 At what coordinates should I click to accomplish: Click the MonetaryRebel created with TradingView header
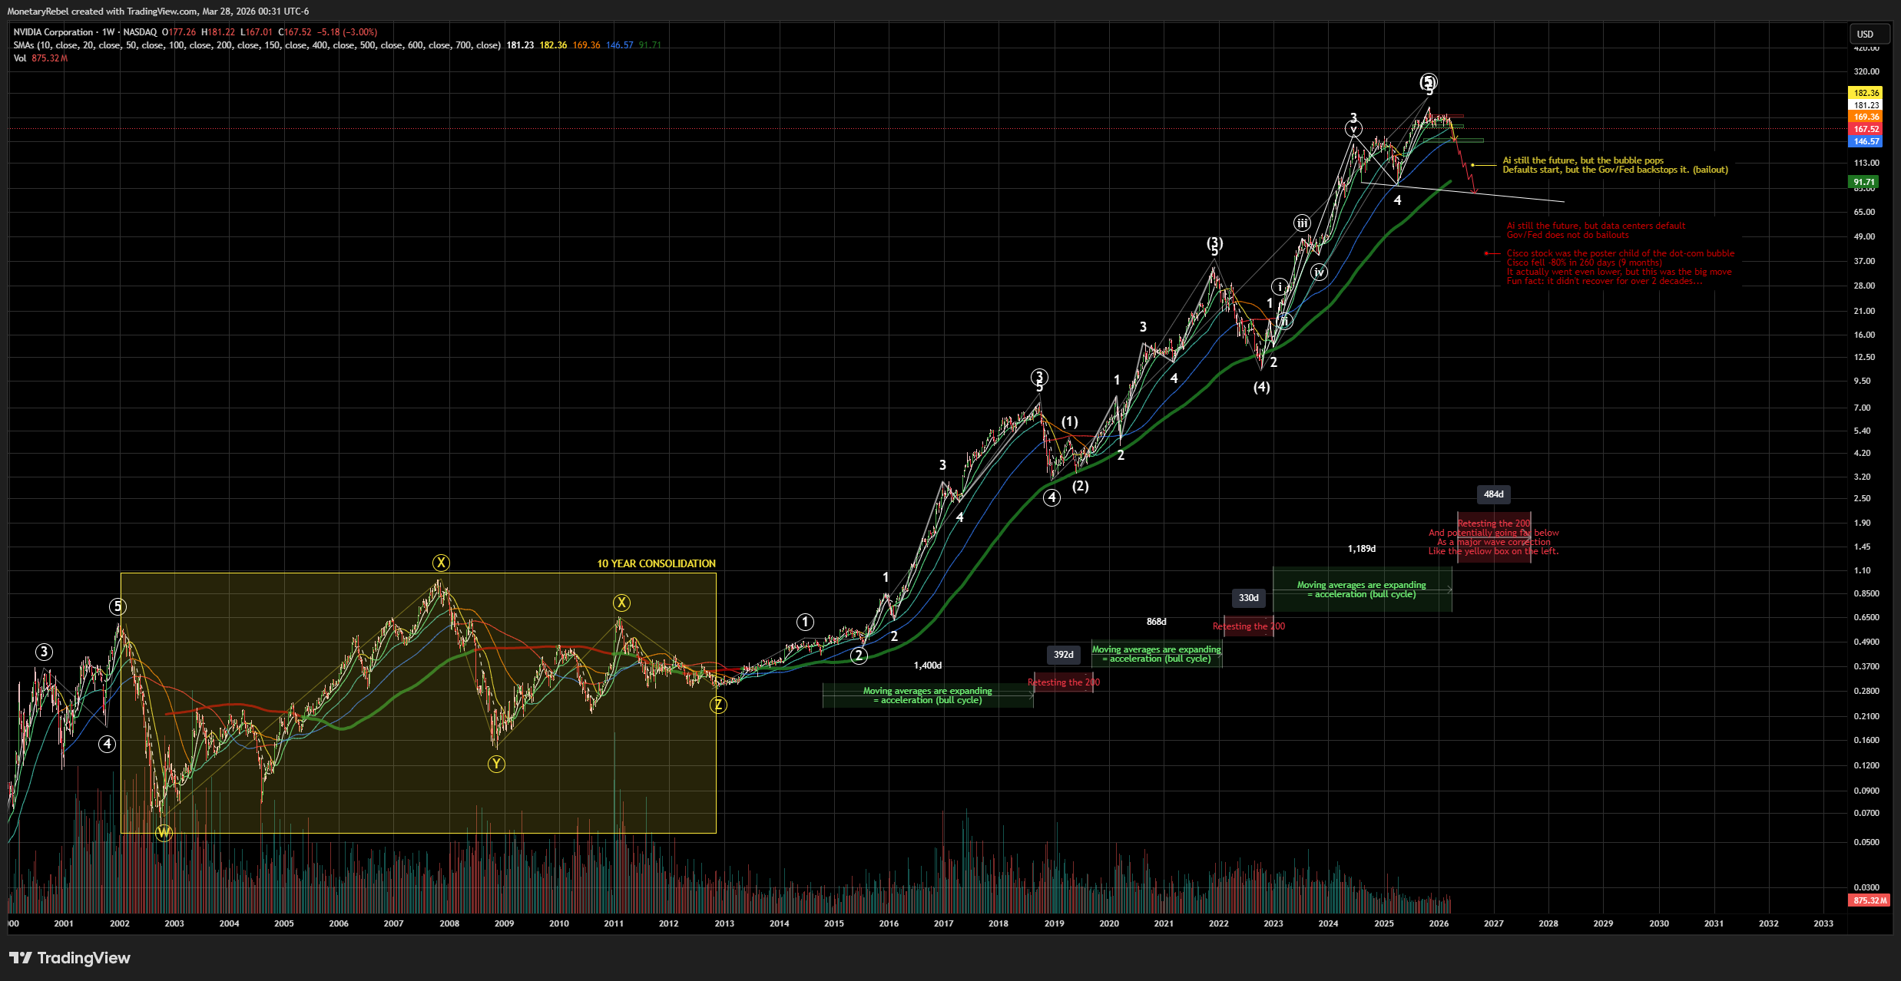(158, 12)
